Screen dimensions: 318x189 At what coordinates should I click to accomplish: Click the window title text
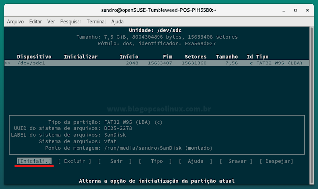pos(159,10)
